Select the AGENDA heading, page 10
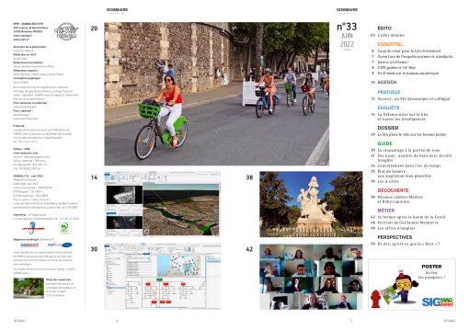 coord(387,83)
